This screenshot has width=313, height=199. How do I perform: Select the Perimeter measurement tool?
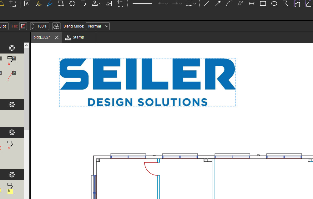tap(297, 3)
